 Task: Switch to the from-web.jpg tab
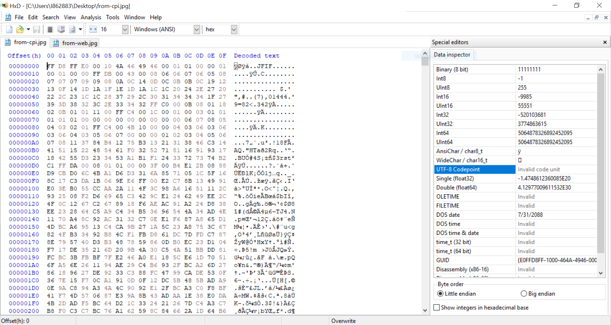point(76,43)
